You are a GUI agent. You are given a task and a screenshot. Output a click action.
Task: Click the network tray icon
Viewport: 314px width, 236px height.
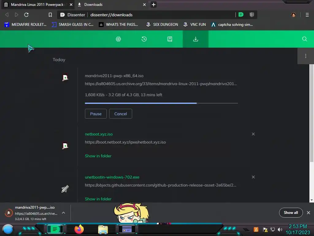(x=273, y=229)
